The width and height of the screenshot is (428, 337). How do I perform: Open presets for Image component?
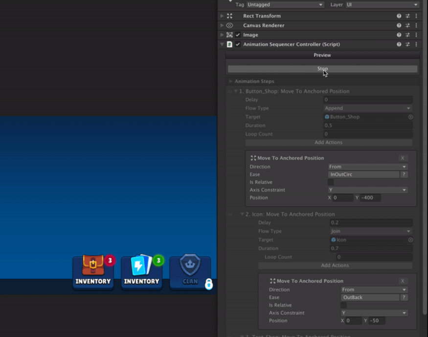pos(407,35)
